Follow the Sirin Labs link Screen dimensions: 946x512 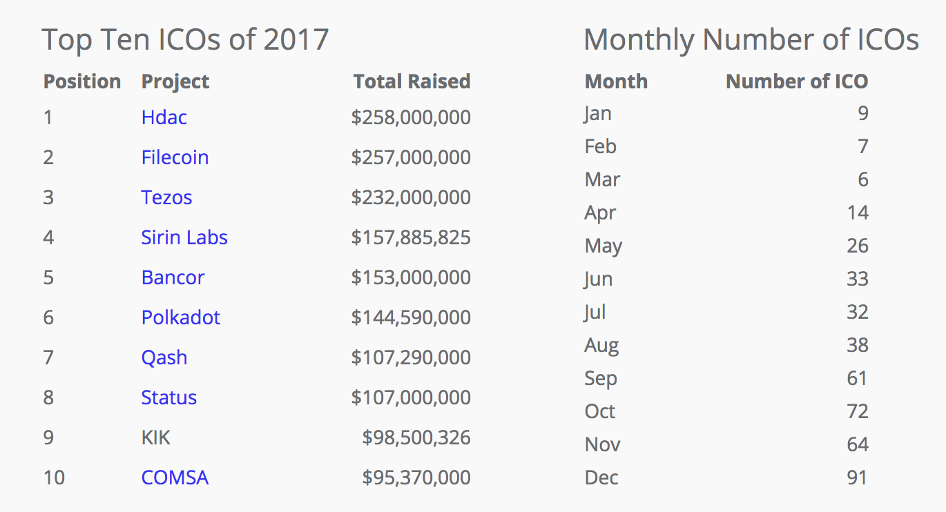point(184,237)
